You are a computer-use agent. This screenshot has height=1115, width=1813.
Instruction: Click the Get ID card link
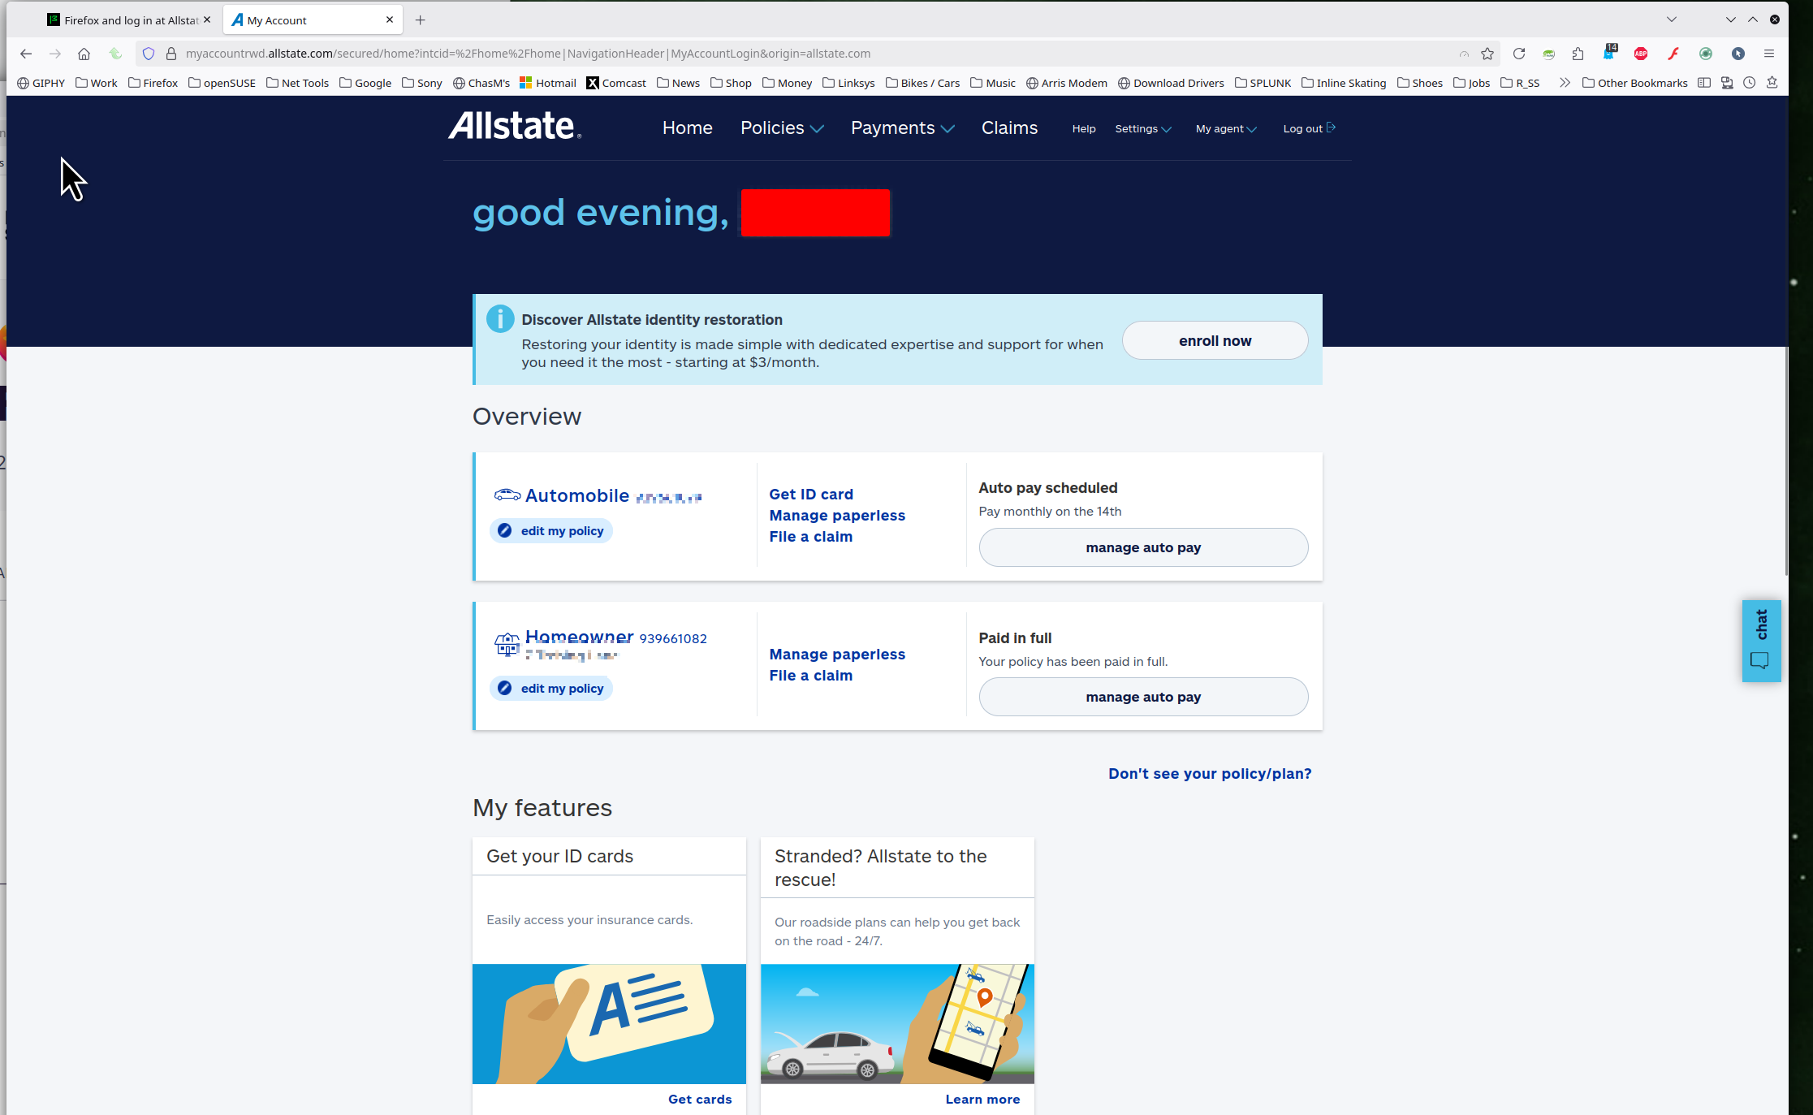(810, 495)
